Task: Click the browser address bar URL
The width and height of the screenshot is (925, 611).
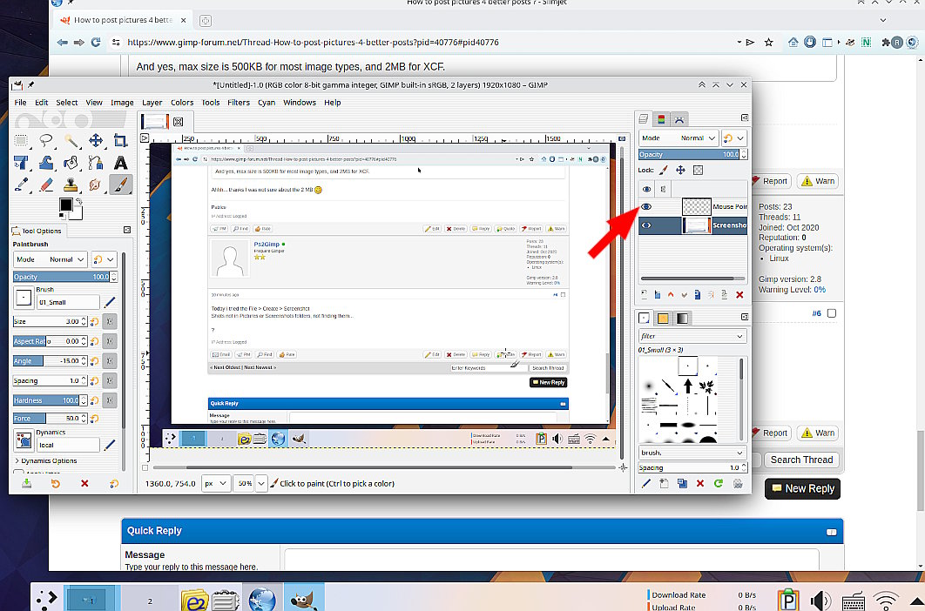Action: click(313, 43)
